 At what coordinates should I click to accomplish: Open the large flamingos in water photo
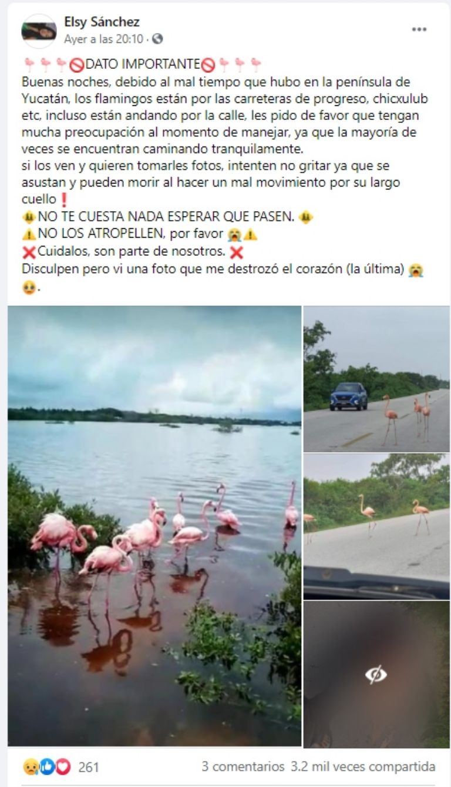tap(154, 526)
